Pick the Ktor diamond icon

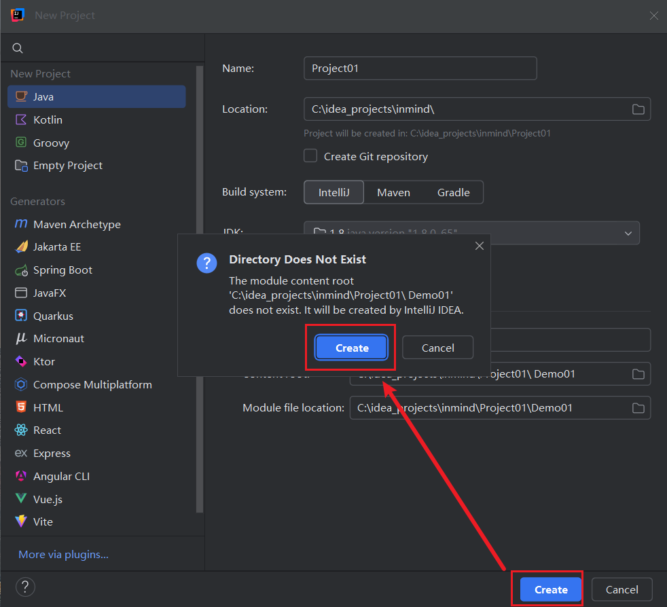(x=21, y=362)
